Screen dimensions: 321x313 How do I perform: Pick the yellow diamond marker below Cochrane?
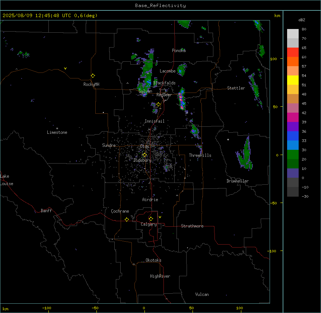(127, 219)
